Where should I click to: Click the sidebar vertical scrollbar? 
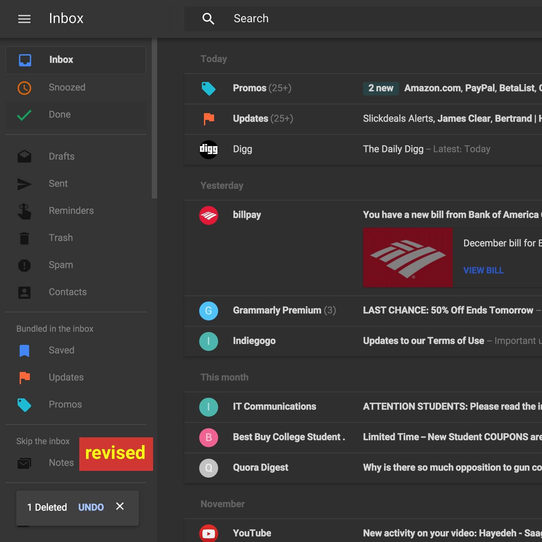pyautogui.click(x=154, y=118)
